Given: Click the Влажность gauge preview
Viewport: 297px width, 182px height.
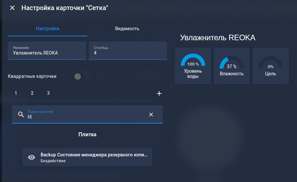Looking at the screenshot, I should pyautogui.click(x=232, y=66).
